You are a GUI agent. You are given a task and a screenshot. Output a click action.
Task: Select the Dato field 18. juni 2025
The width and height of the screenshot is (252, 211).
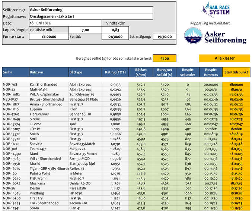[x=66, y=23]
